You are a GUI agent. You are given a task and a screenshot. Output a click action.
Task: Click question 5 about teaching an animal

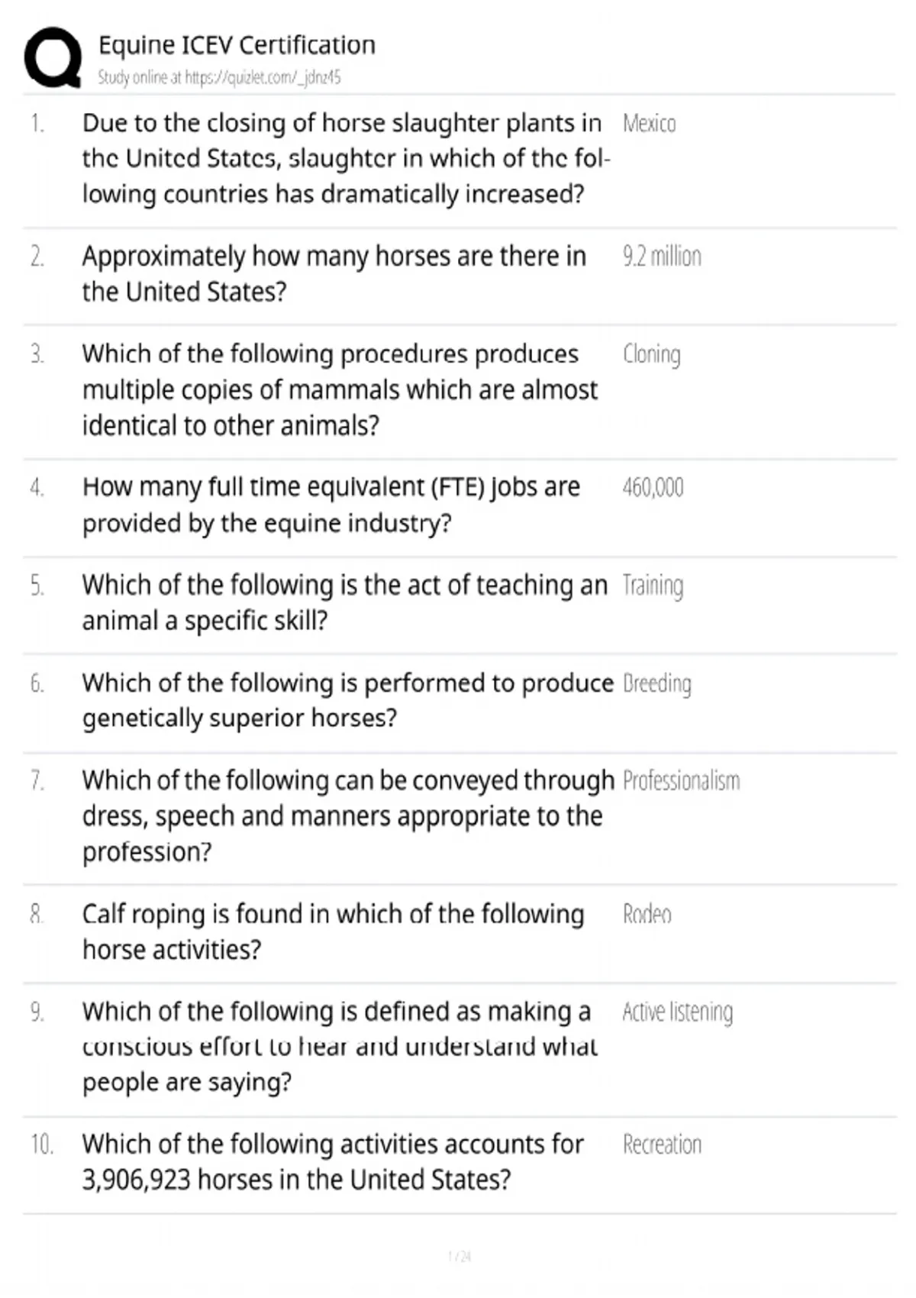(345, 602)
